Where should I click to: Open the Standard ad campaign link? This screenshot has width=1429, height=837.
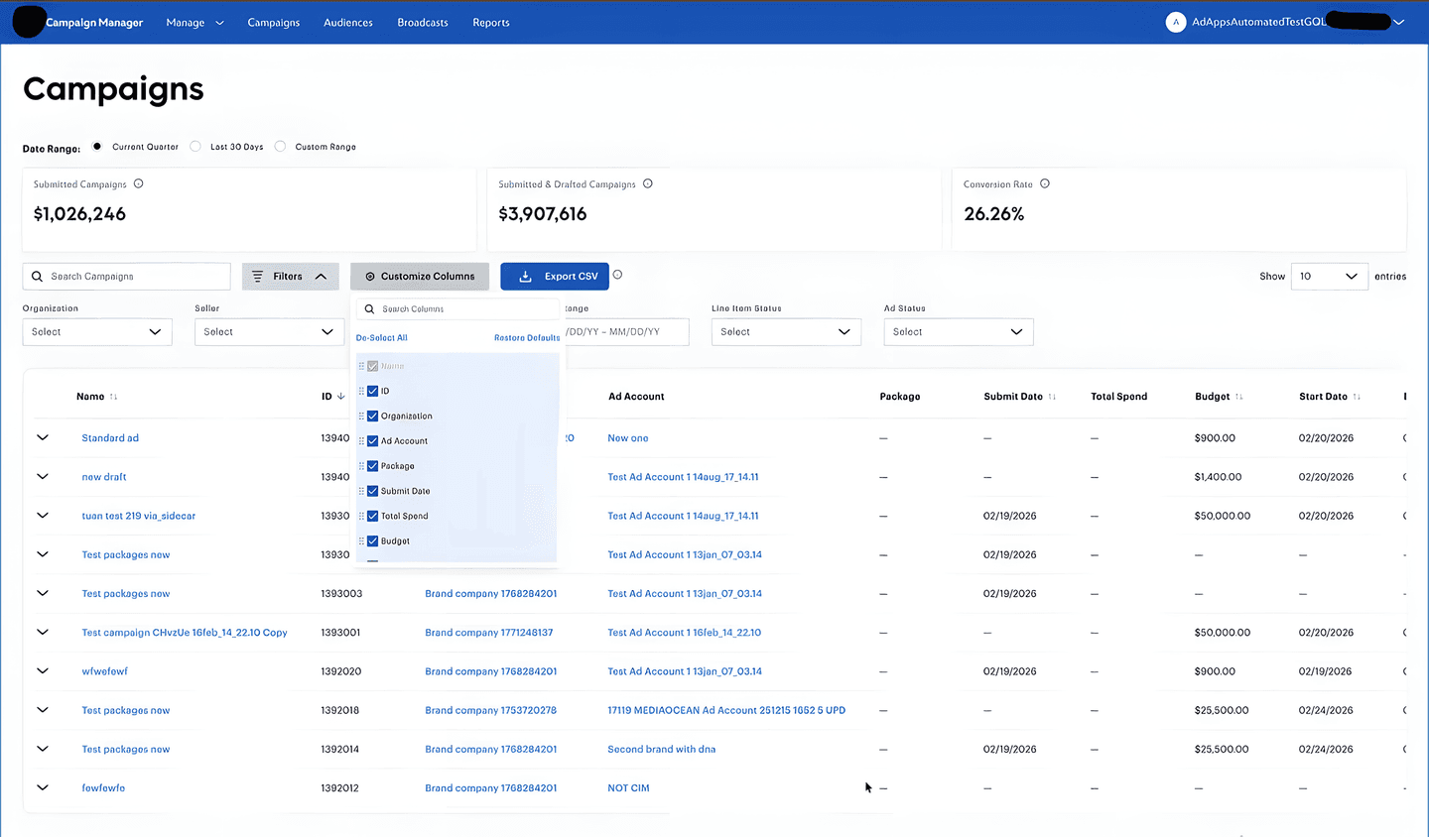109,437
